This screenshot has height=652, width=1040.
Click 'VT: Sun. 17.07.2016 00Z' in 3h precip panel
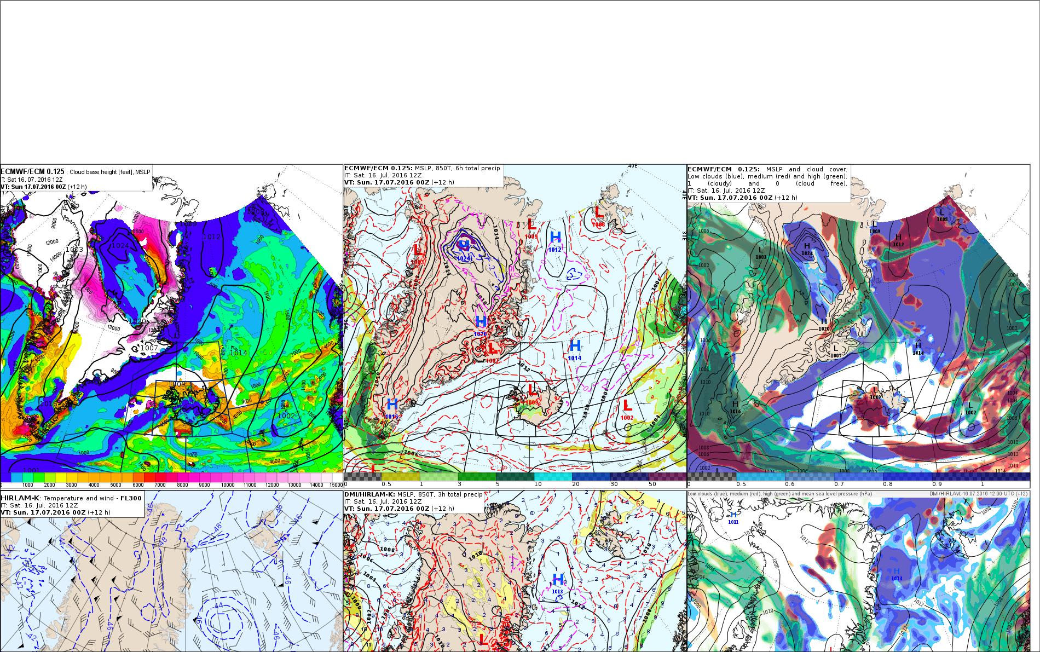pyautogui.click(x=386, y=509)
